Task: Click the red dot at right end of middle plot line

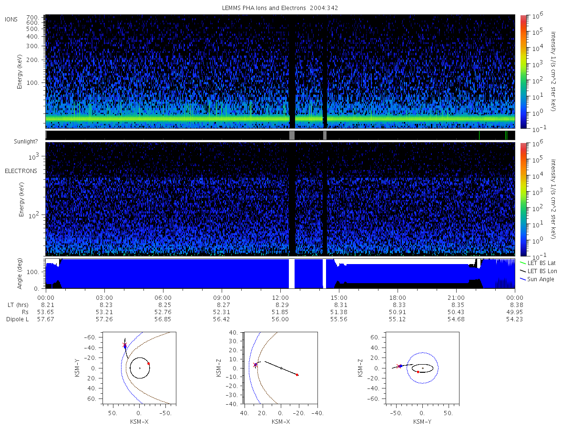Action: coord(297,375)
